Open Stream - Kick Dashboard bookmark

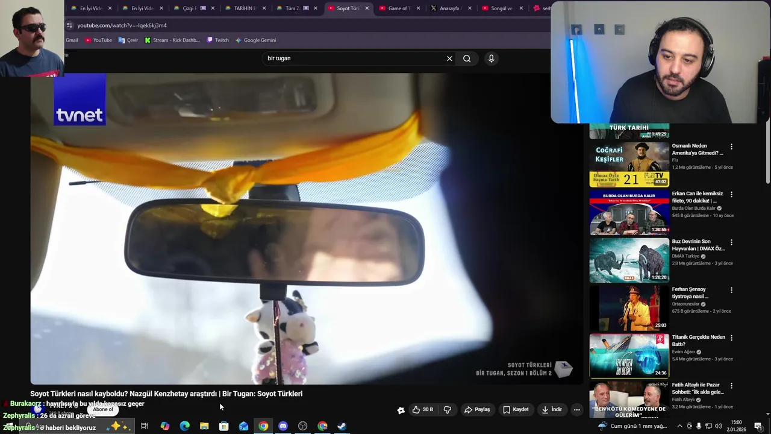coord(172,40)
